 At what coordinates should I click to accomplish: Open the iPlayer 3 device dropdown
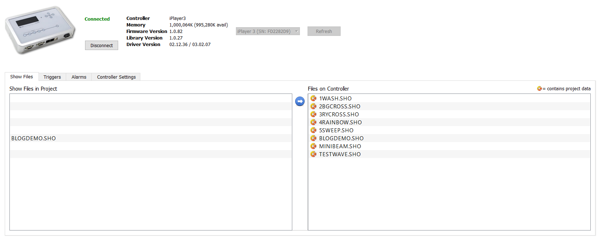click(268, 32)
